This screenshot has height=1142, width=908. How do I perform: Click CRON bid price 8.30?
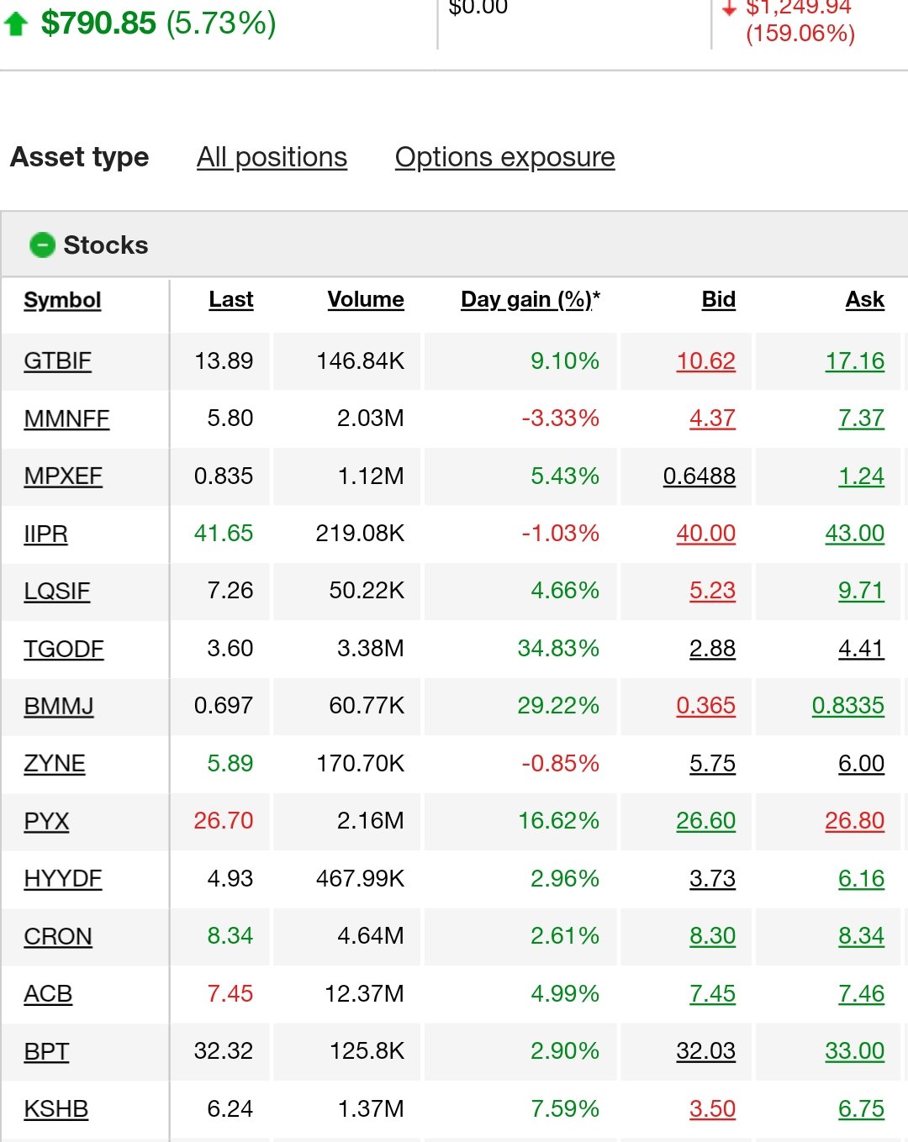pyautogui.click(x=713, y=935)
